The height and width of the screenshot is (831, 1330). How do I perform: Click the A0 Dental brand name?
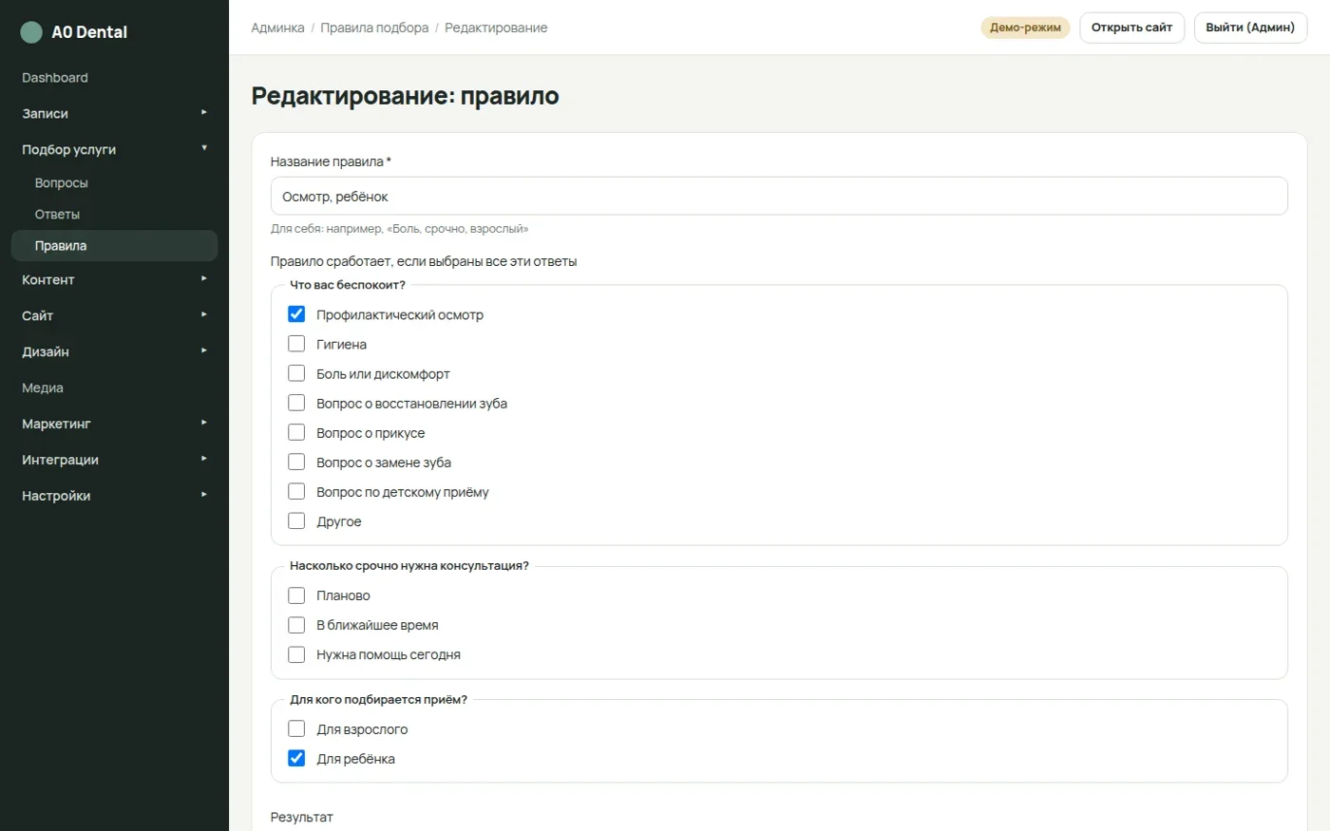[x=89, y=32]
